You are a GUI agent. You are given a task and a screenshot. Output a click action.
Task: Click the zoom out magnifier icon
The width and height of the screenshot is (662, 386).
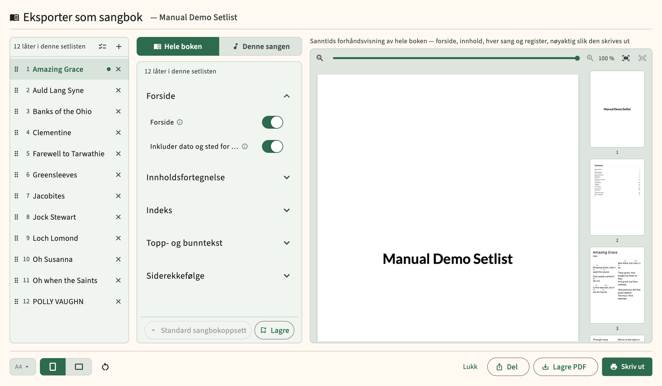pyautogui.click(x=320, y=58)
